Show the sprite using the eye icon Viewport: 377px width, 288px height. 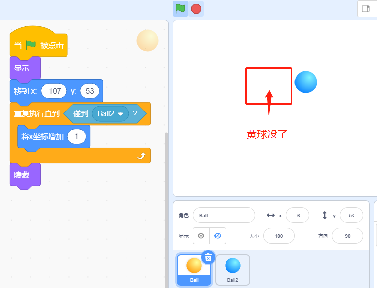[201, 236]
